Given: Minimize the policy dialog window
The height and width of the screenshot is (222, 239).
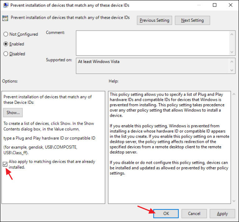Looking at the screenshot, I should (x=199, y=5).
